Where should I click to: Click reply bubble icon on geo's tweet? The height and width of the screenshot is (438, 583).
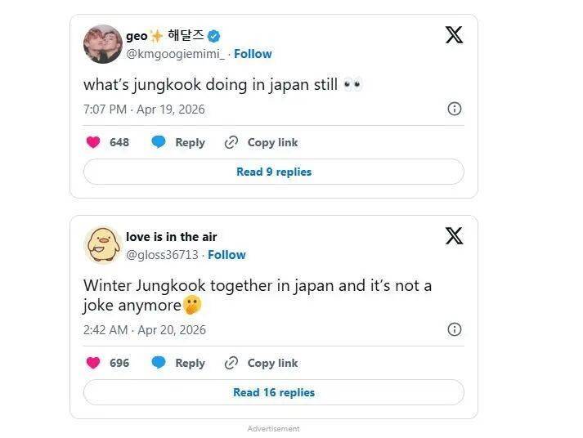coord(159,142)
